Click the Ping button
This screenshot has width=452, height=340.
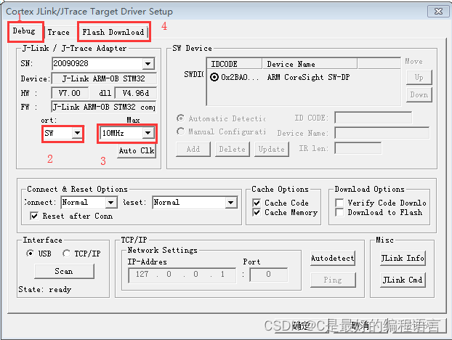pyautogui.click(x=333, y=280)
